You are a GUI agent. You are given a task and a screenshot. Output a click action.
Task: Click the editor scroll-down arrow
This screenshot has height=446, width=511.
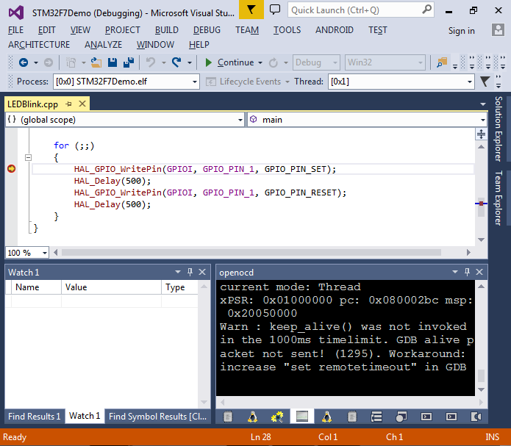coord(481,240)
